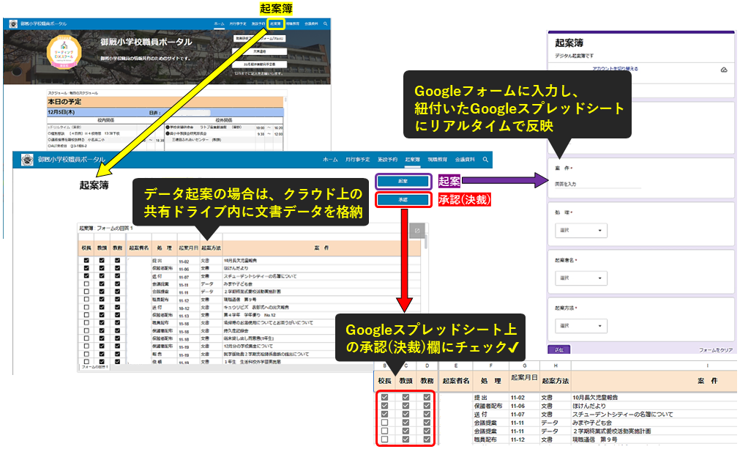Image resolution: width=740 pixels, height=449 pixels.
Task: Toggle the 教務 checkbox for the ほけんだより row in the enlarged sheet
Action: coord(427,406)
